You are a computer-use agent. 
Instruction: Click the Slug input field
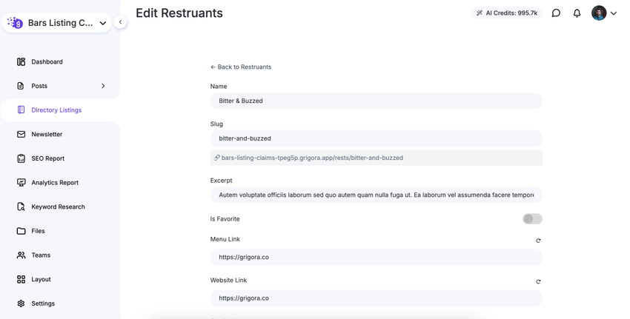(x=376, y=138)
